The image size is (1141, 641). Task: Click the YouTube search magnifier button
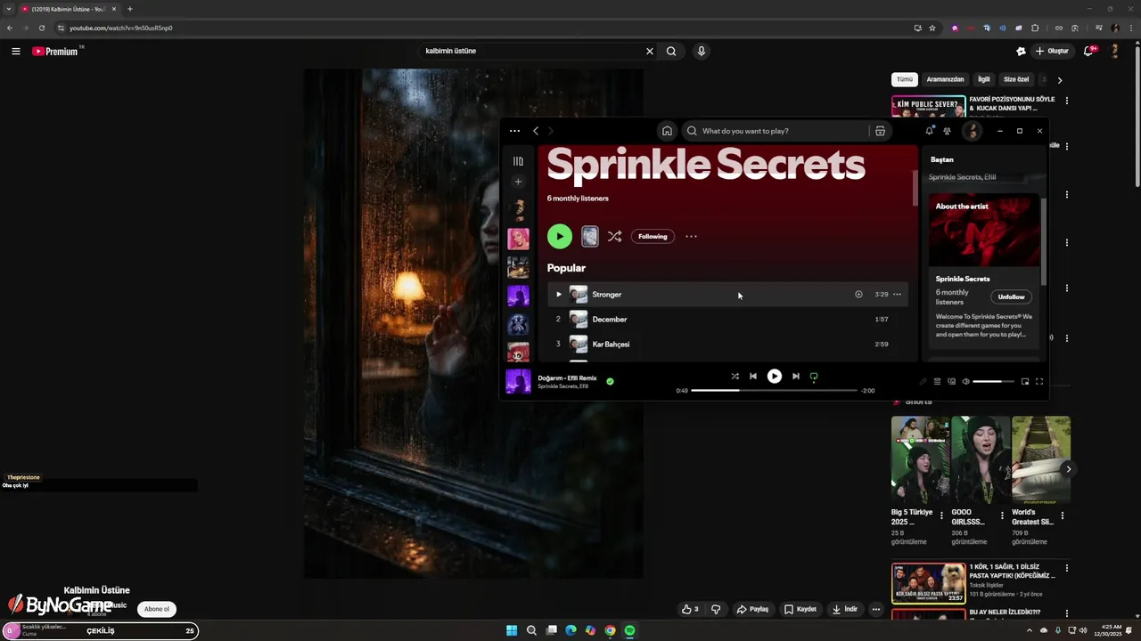[671, 51]
